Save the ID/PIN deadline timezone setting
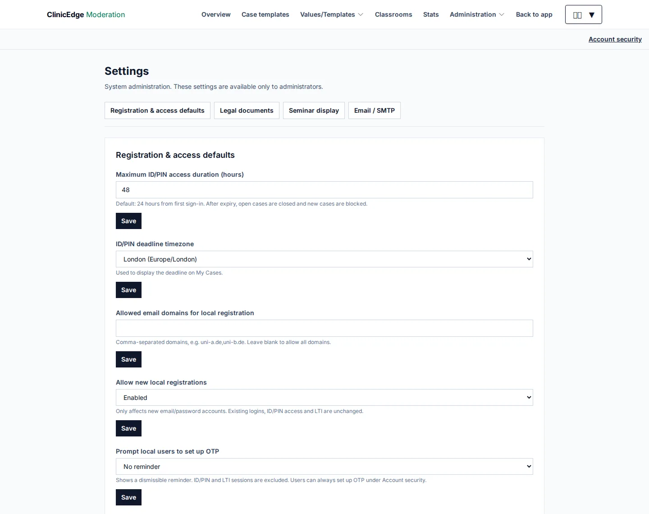 coord(128,290)
